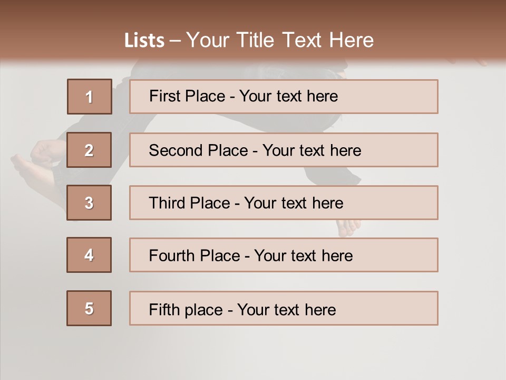
Task: Click the blank gray area below the list
Action: (253, 354)
